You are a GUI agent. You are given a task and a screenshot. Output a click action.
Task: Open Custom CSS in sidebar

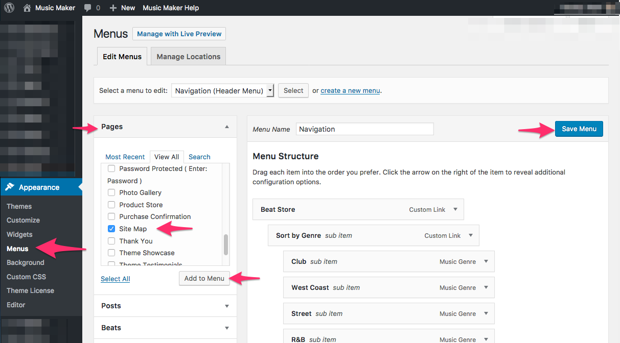coord(26,277)
